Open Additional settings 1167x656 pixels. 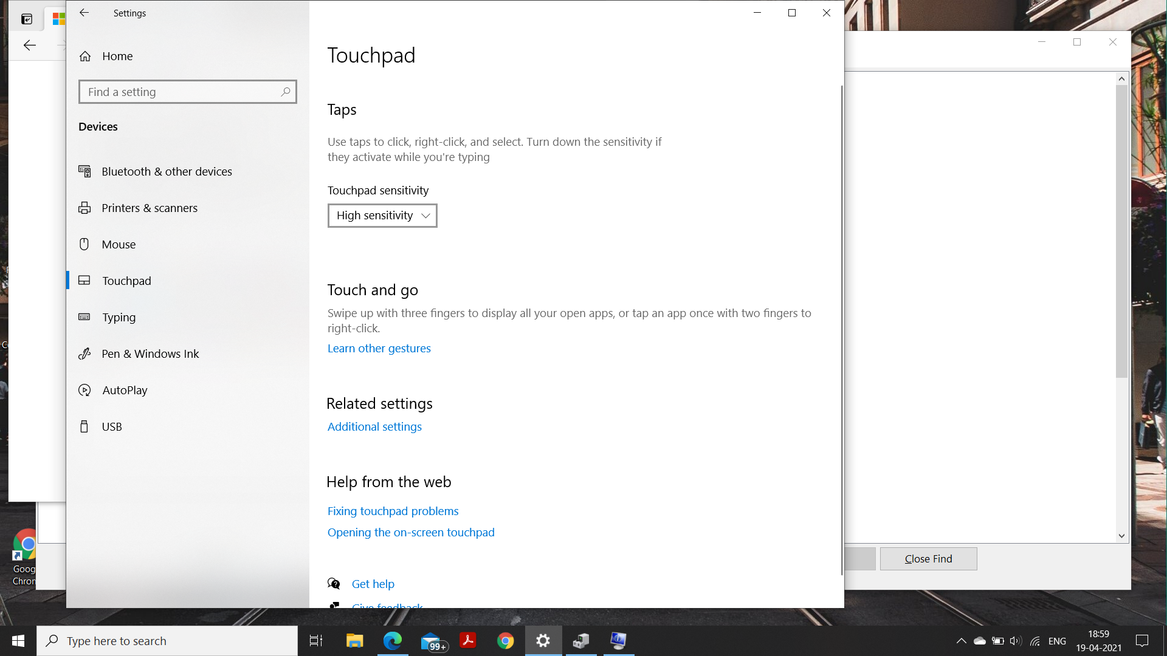click(x=374, y=426)
